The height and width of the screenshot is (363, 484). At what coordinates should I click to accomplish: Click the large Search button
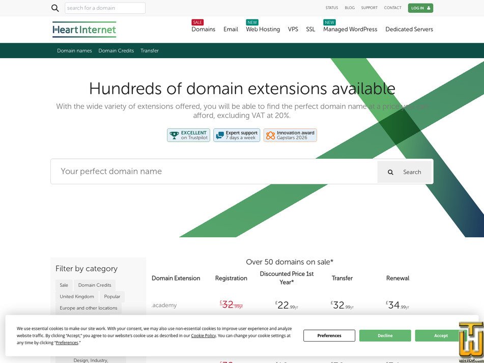pos(405,172)
